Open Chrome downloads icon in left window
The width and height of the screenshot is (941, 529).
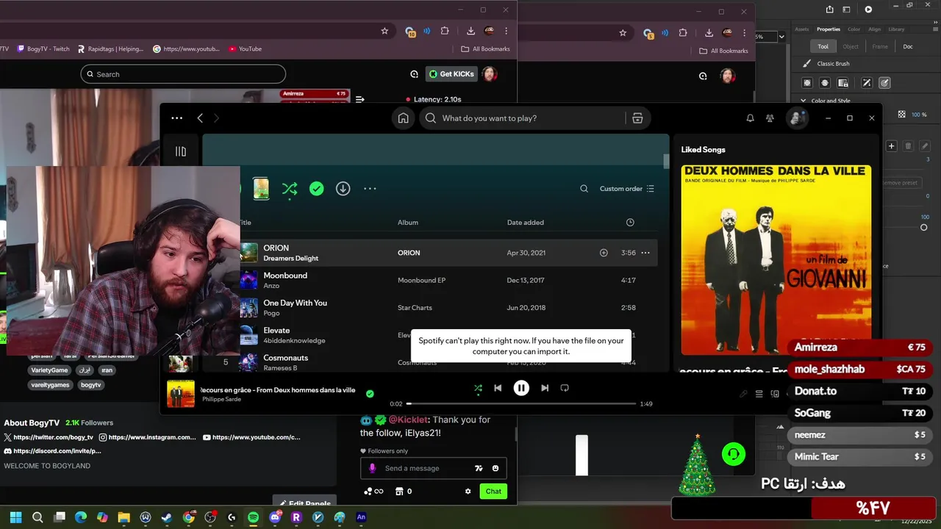point(470,32)
